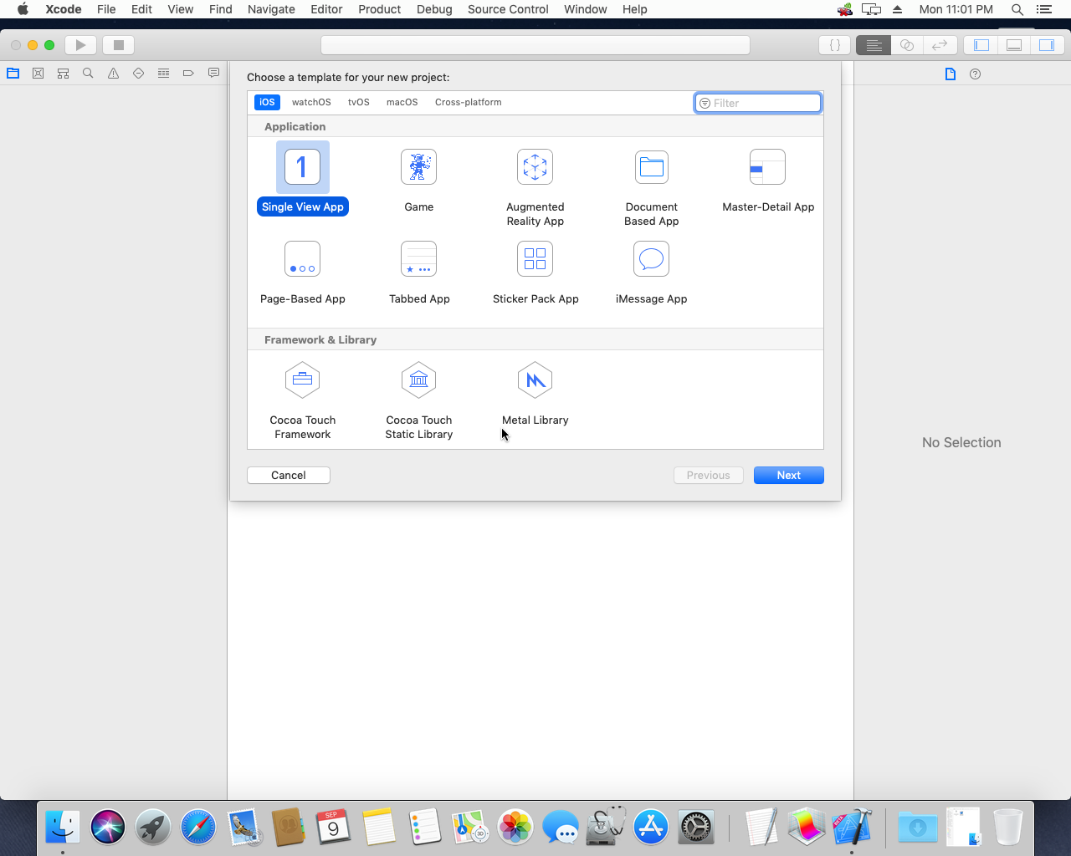Open the Test navigator diamond icon
1071x856 pixels.
pos(138,74)
